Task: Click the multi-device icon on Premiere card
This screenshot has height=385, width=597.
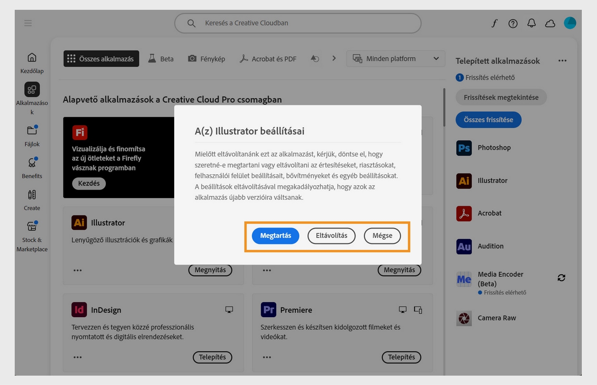Action: (418, 310)
